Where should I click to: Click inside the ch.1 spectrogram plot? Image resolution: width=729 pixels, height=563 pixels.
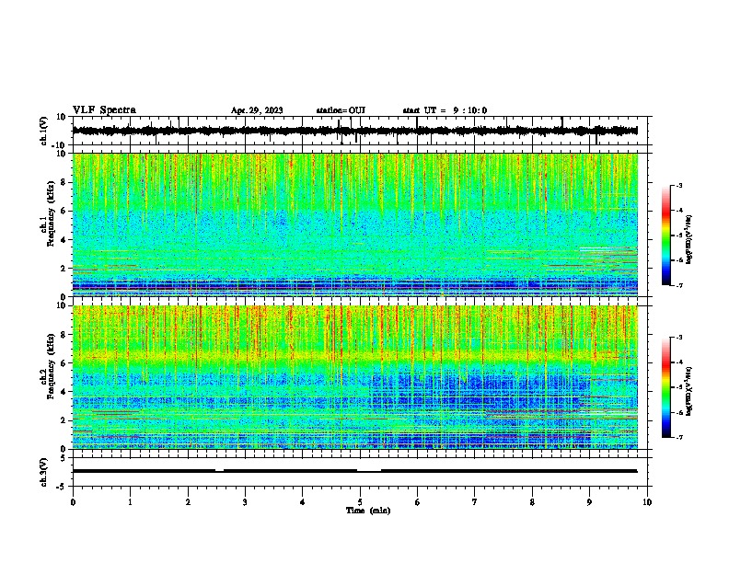click(x=355, y=224)
